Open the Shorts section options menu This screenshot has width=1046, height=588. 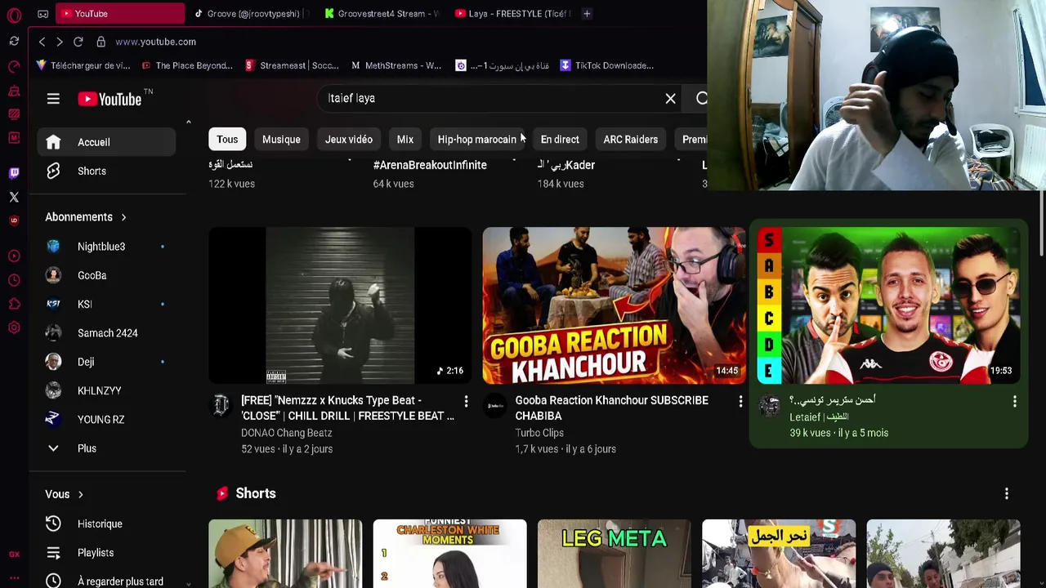pos(1006,493)
